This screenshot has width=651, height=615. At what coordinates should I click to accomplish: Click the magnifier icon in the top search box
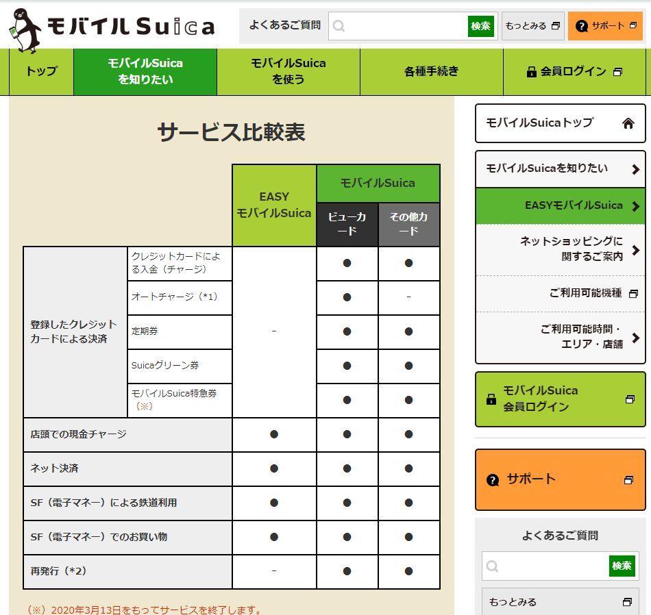pyautogui.click(x=339, y=26)
